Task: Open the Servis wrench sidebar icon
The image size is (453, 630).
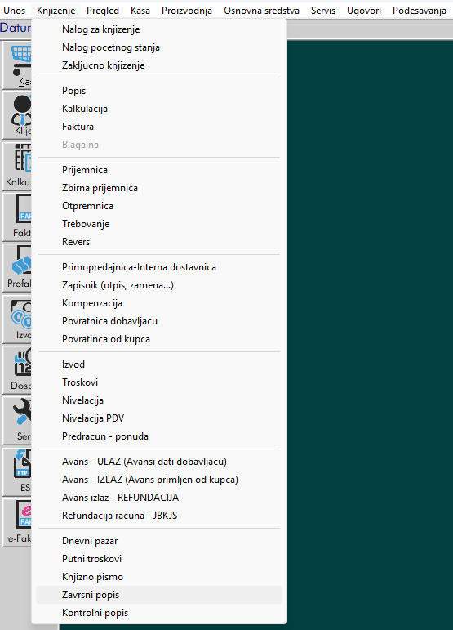Action: click(x=17, y=420)
